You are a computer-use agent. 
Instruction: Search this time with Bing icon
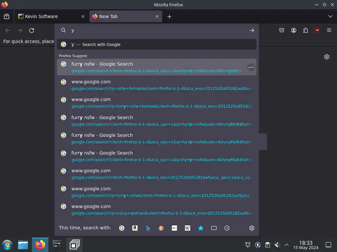tap(148, 228)
